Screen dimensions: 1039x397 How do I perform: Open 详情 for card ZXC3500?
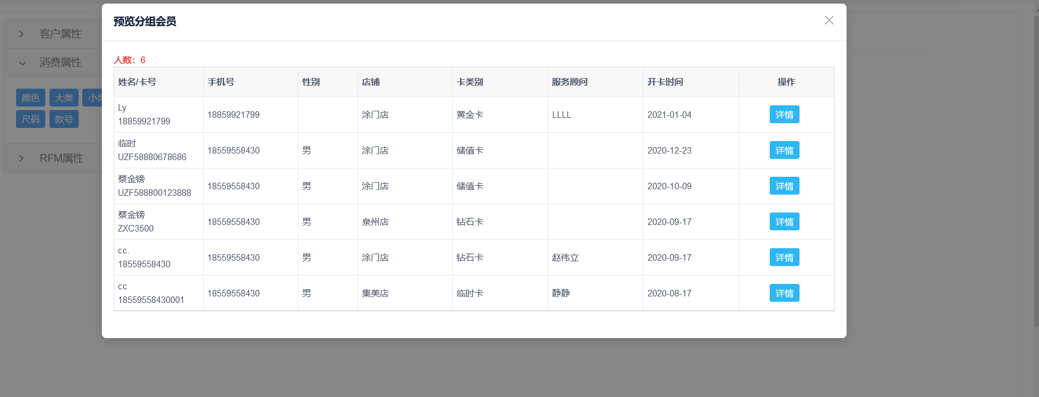(784, 222)
